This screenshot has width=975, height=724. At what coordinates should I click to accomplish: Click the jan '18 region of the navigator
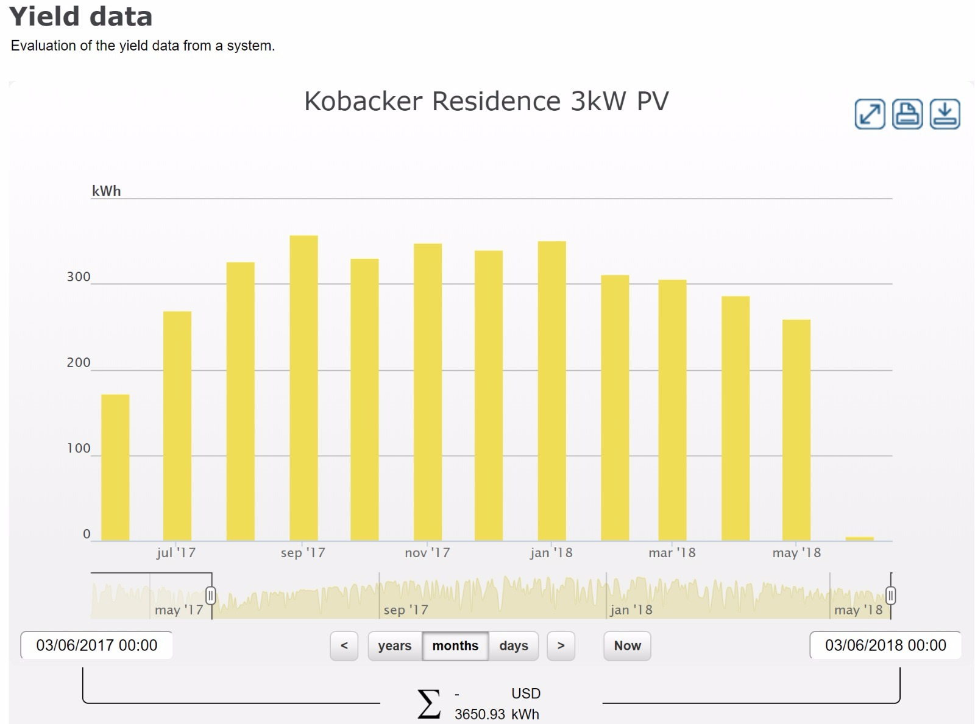pyautogui.click(x=631, y=610)
